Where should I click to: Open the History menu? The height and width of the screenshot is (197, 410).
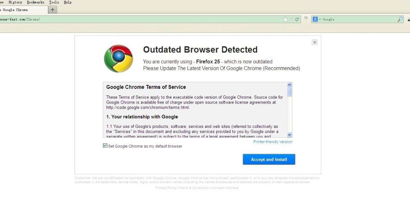pyautogui.click(x=15, y=2)
